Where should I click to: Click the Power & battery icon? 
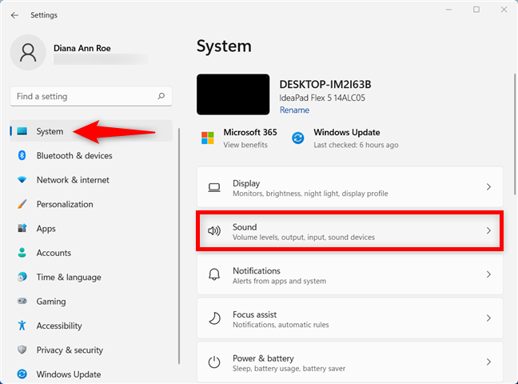[x=214, y=362]
